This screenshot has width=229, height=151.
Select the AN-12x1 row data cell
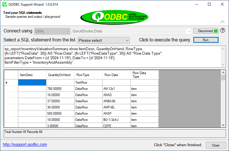click(116, 89)
